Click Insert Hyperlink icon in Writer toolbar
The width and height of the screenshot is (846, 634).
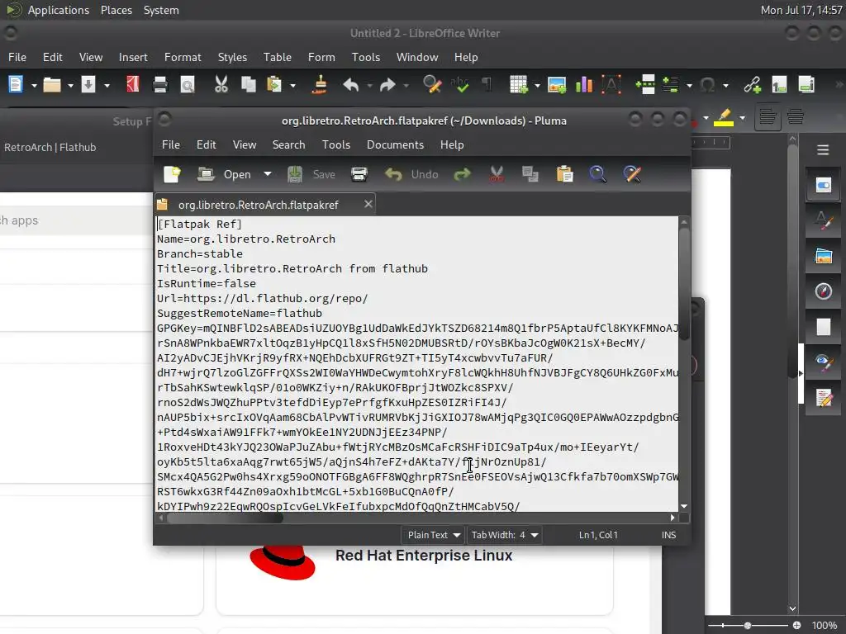click(x=752, y=85)
